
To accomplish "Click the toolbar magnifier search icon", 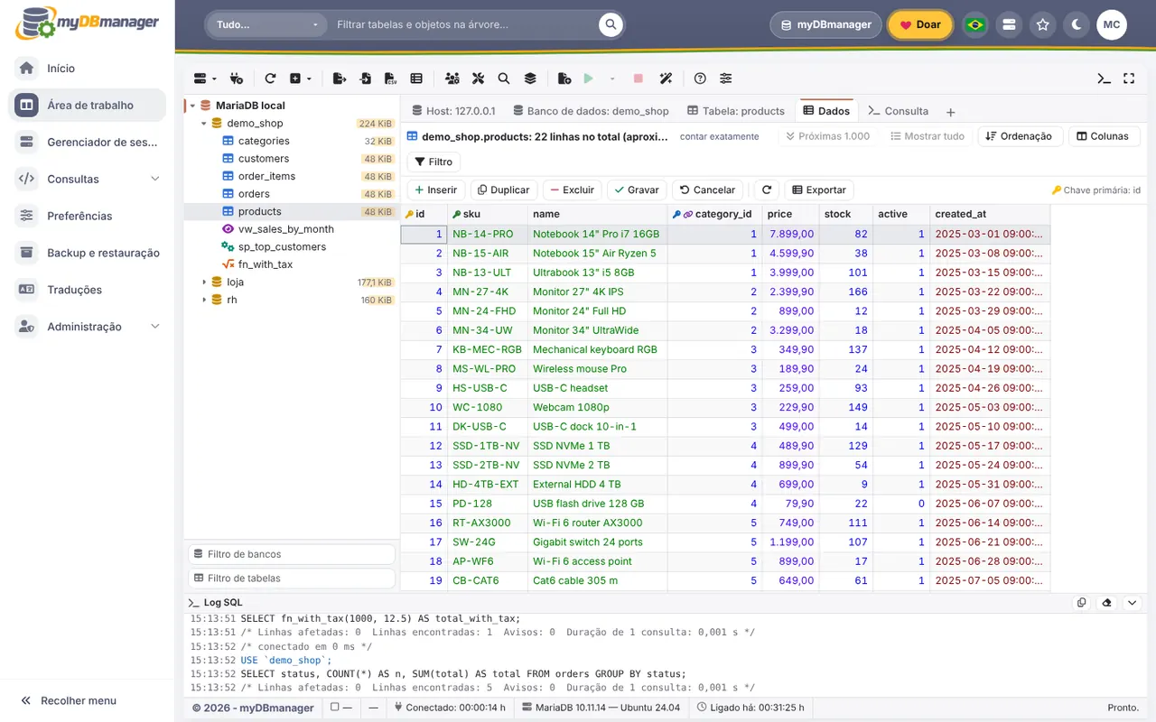I will click(504, 79).
